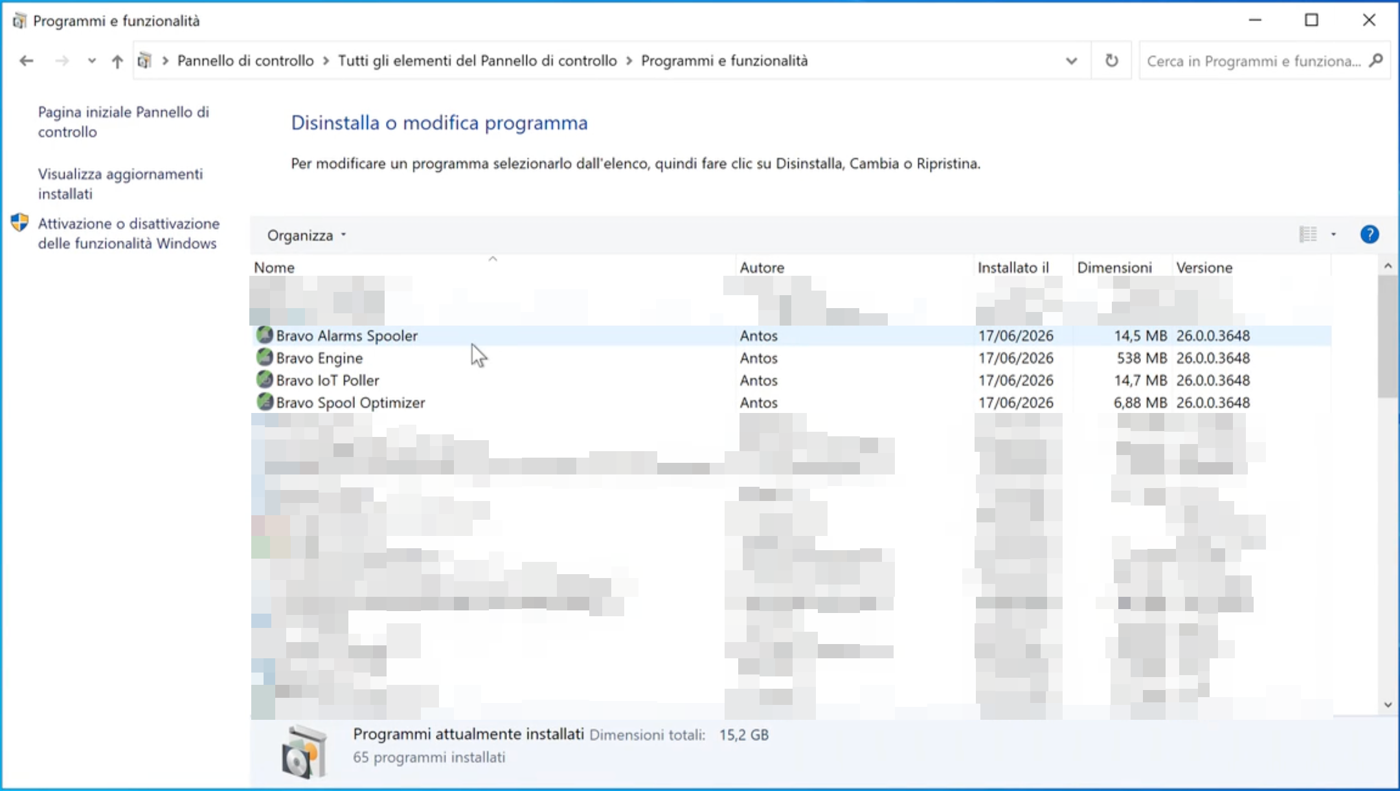Click Tutti gli elementi del Pannello di controllo breadcrumb
The height and width of the screenshot is (791, 1400).
477,61
